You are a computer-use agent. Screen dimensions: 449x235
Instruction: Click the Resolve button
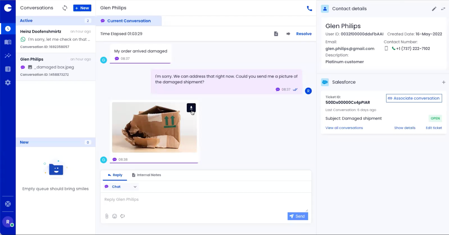pyautogui.click(x=304, y=34)
